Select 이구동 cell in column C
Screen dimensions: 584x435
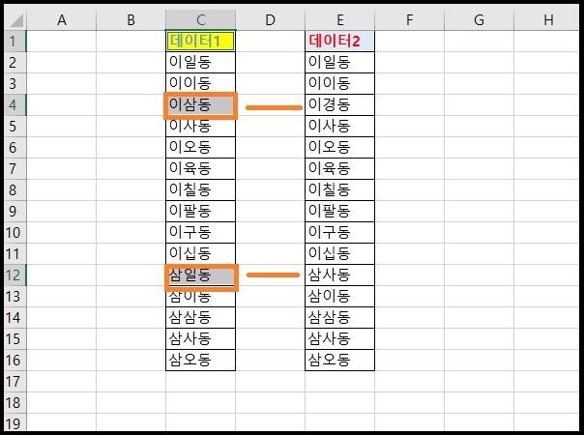tap(201, 232)
